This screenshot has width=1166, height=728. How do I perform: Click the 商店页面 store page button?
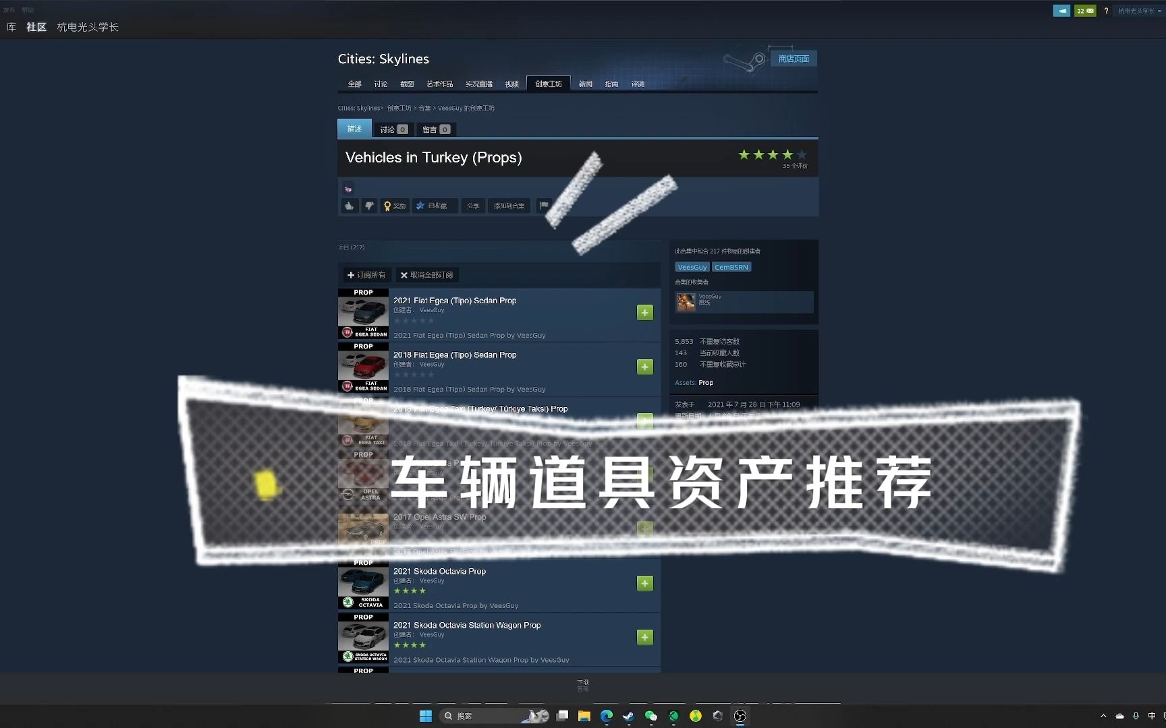pos(794,59)
